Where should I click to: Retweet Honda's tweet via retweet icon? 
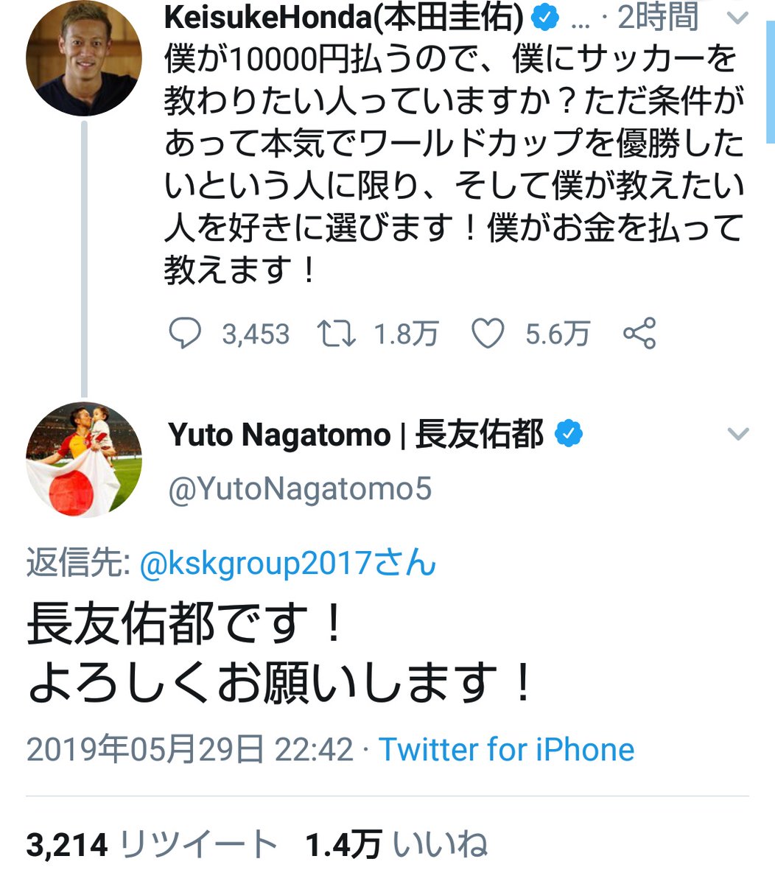(337, 334)
